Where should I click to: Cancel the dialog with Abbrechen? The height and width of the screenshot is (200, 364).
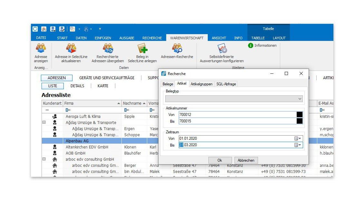click(x=246, y=160)
